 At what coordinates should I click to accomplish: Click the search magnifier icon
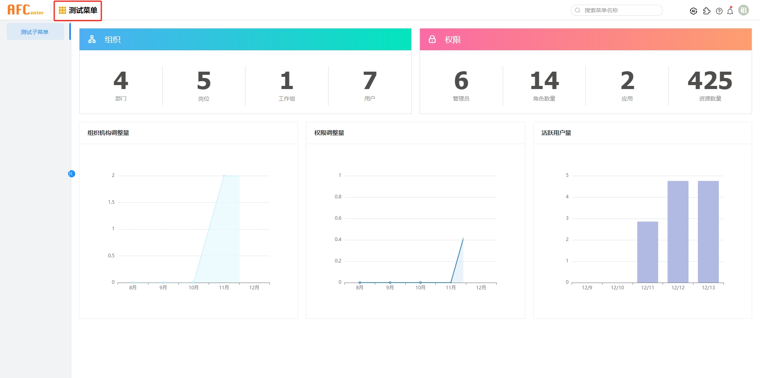578,10
